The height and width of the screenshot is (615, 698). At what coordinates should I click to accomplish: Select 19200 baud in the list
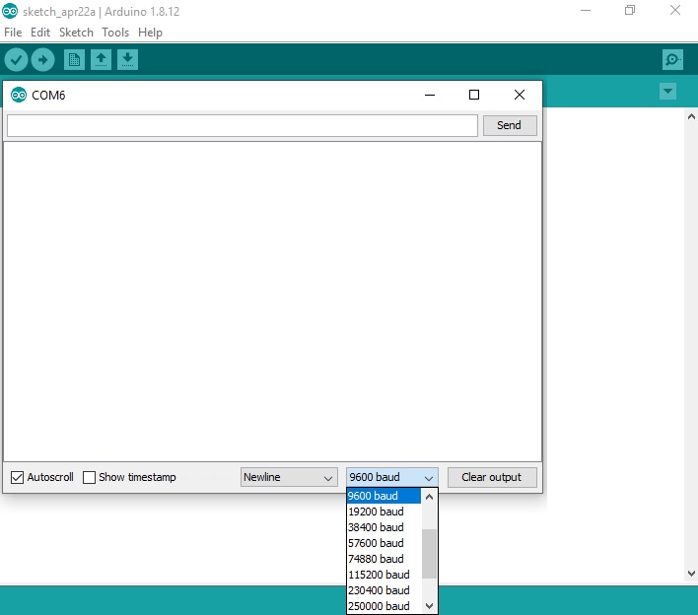coord(384,512)
